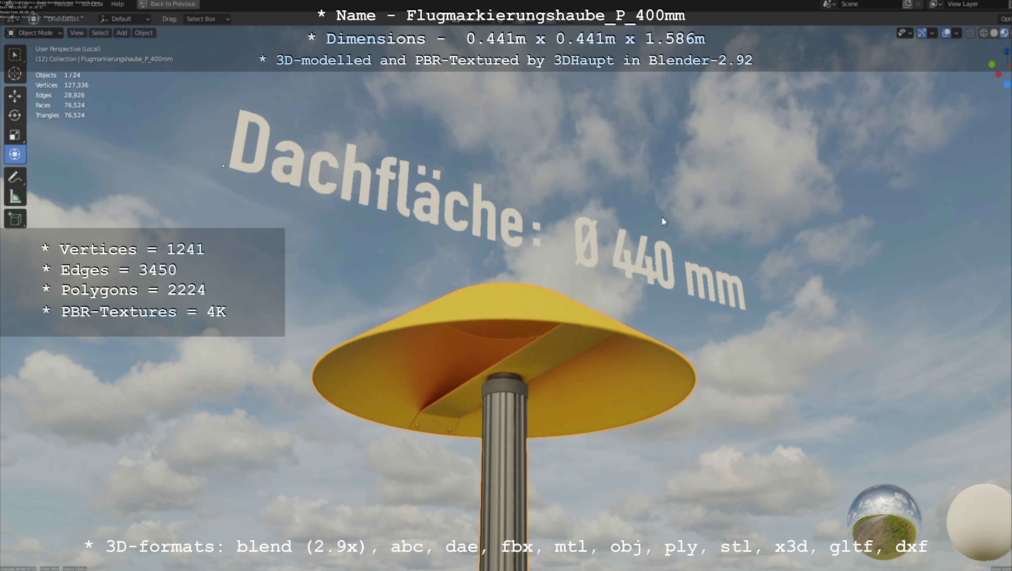The height and width of the screenshot is (571, 1012).
Task: Click the Object Mode square icon
Action: 11,33
